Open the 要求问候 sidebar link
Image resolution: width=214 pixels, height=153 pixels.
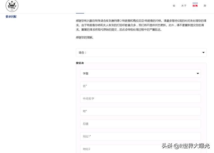[x=11, y=17]
